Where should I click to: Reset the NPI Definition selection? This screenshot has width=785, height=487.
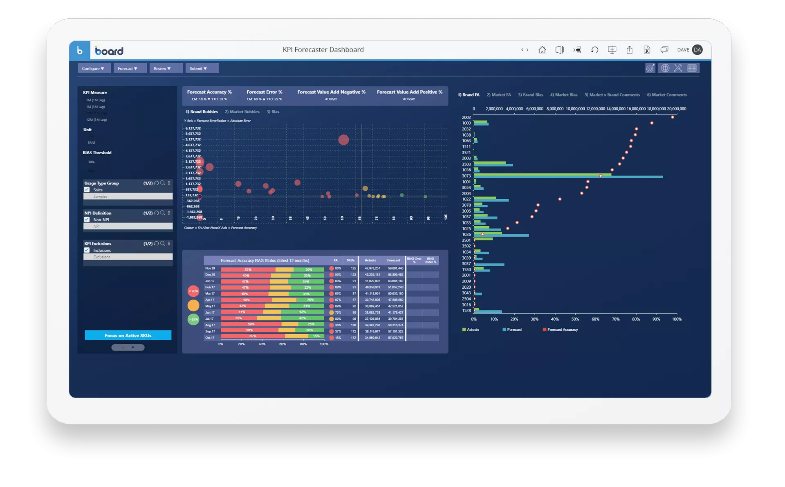pyautogui.click(x=157, y=213)
